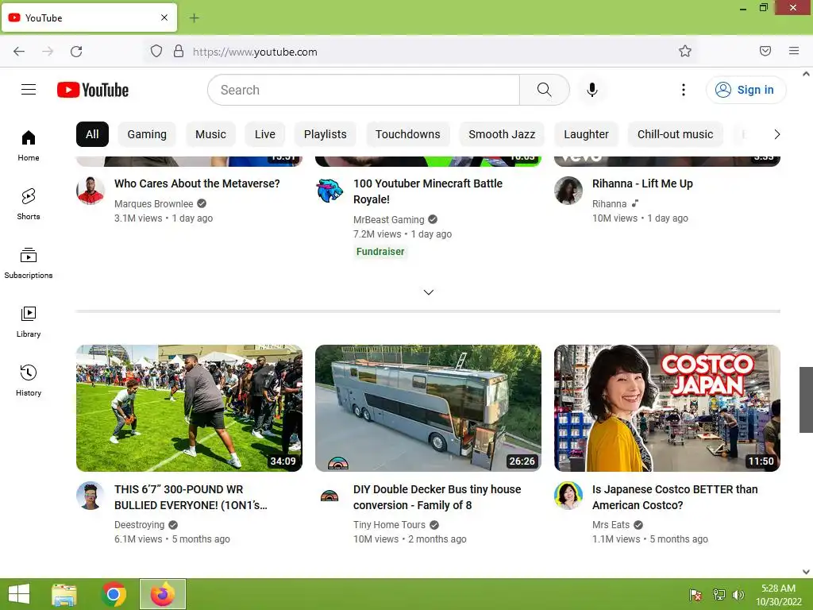Viewport: 813px width, 610px height.
Task: Click the Marques Brownlee channel name
Action: point(153,204)
